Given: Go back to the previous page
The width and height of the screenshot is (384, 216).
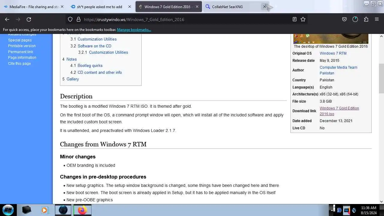Looking at the screenshot, I should point(7,19).
